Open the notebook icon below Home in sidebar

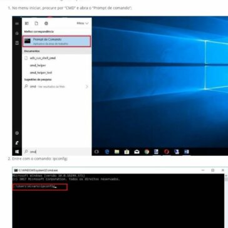tap(17, 43)
